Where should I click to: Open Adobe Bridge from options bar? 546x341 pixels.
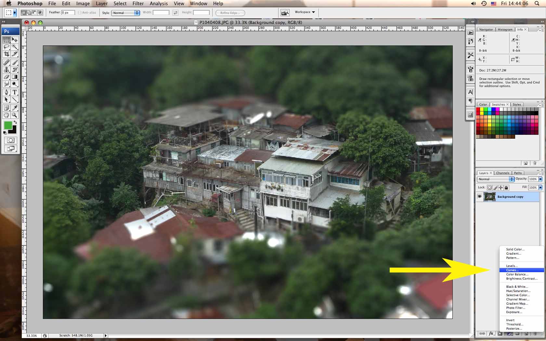285,12
